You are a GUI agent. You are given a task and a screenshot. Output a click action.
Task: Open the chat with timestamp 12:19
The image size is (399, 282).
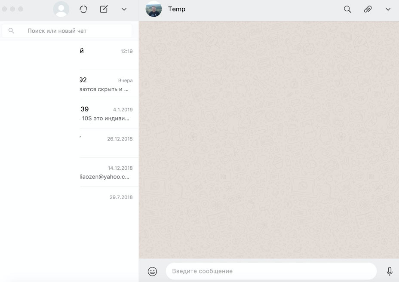[69, 55]
